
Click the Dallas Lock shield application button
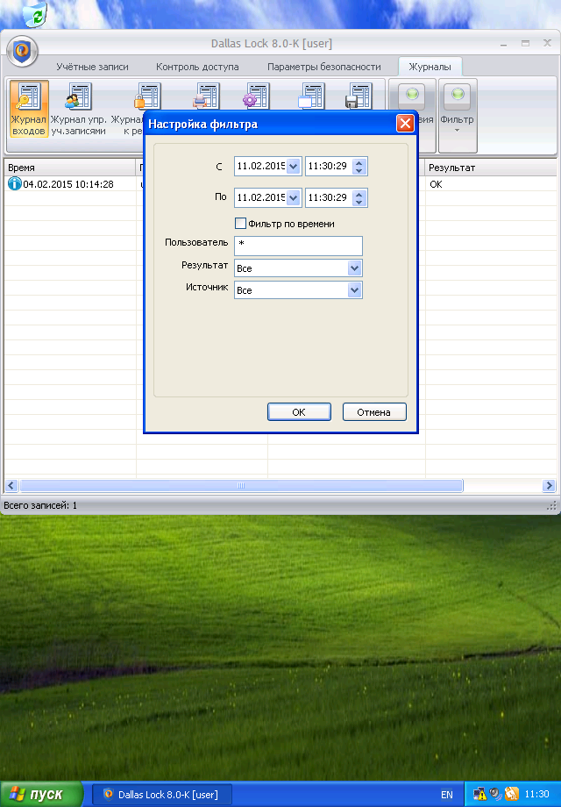(22, 51)
